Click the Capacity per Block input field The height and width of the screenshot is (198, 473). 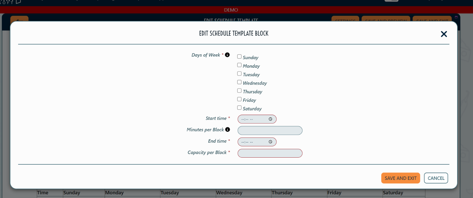270,153
